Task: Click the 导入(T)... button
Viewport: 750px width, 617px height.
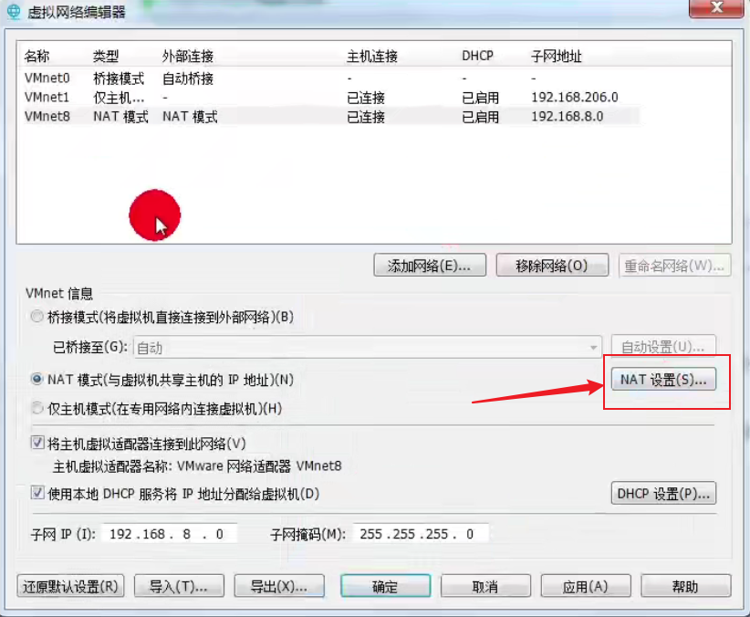Action: [x=179, y=586]
